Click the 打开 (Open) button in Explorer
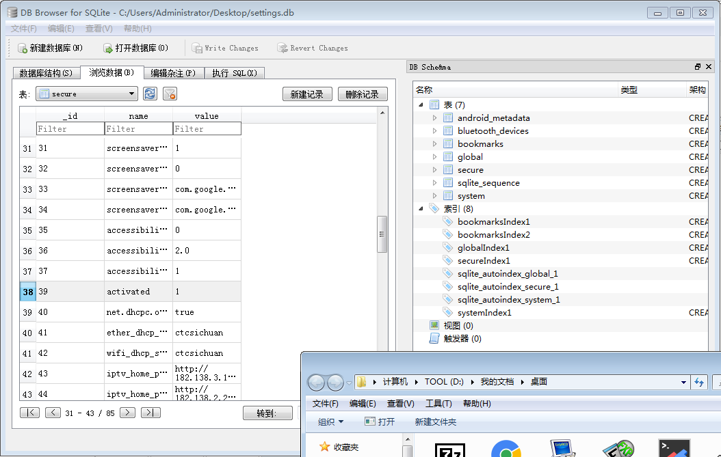The width and height of the screenshot is (721, 457). pos(380,421)
